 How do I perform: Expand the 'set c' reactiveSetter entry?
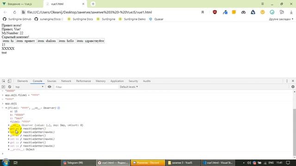[x=9, y=146]
